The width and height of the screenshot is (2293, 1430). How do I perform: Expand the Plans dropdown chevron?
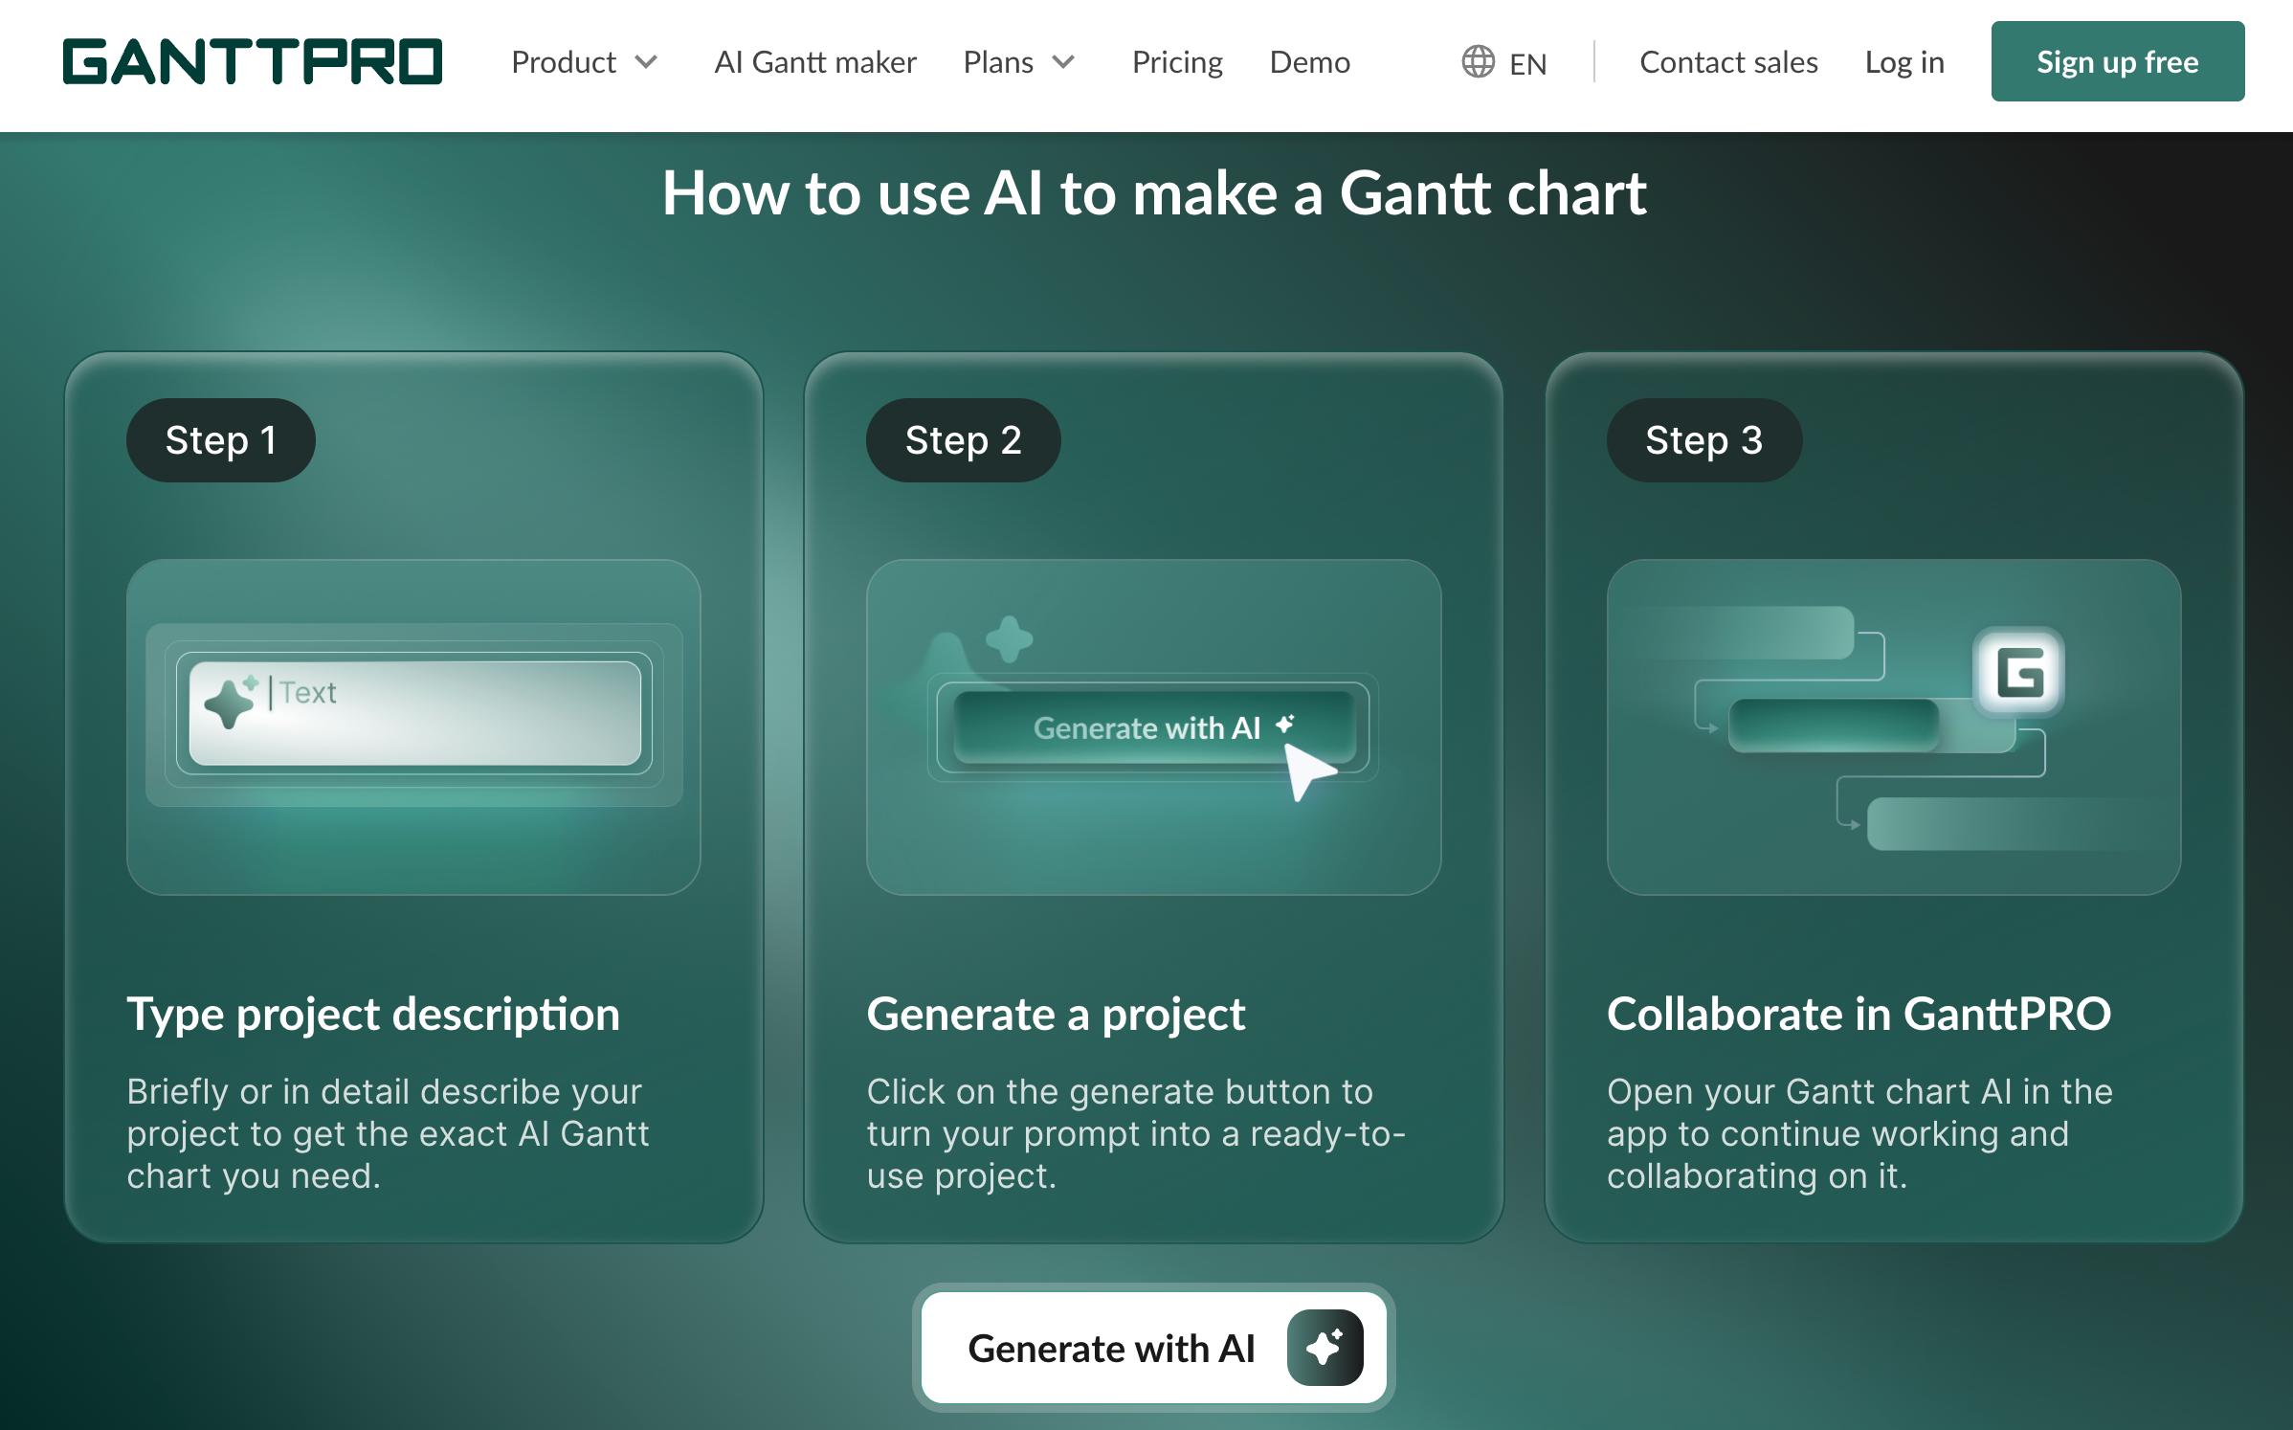click(x=1063, y=62)
